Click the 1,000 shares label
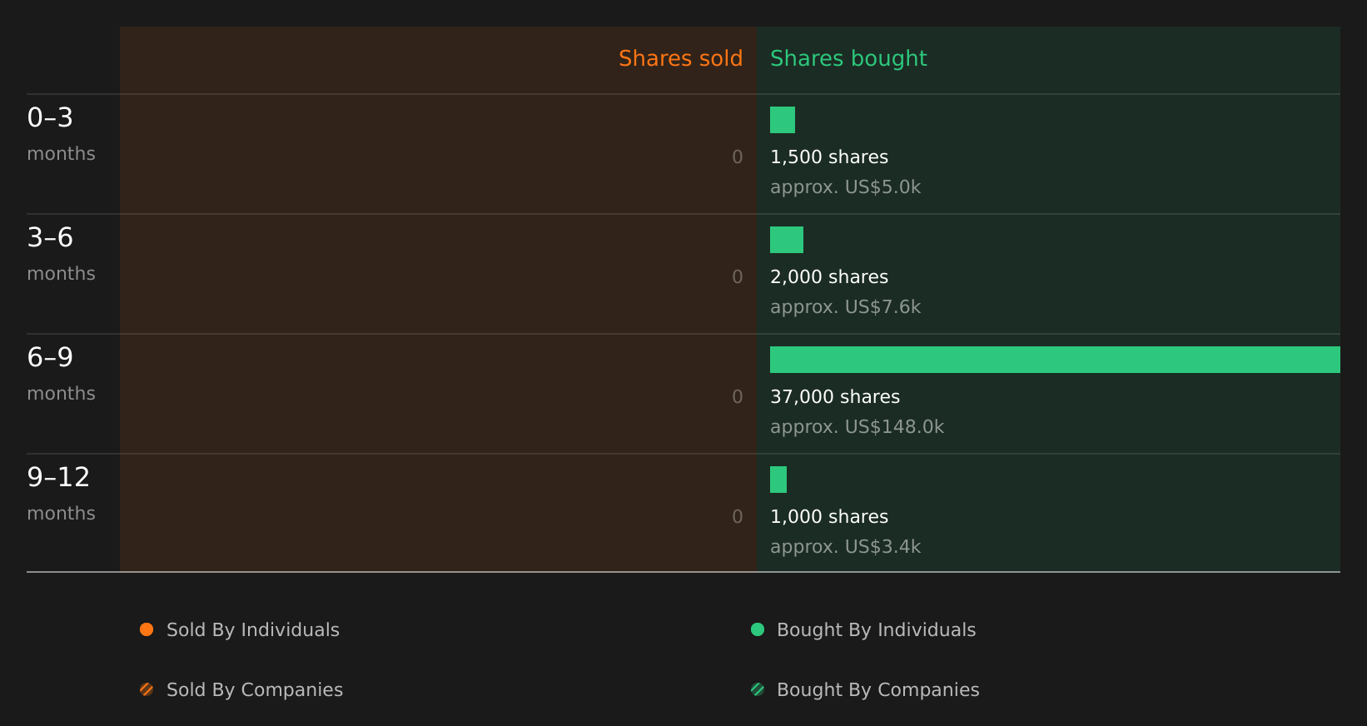The image size is (1367, 726). (x=829, y=517)
